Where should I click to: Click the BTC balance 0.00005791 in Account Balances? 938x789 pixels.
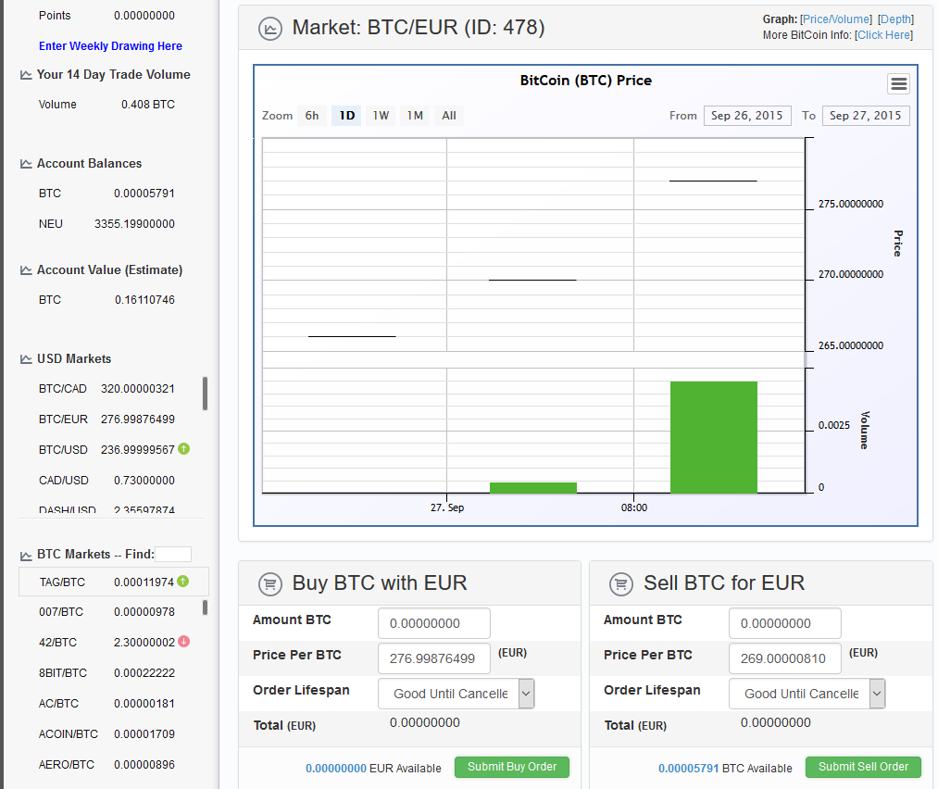click(144, 194)
